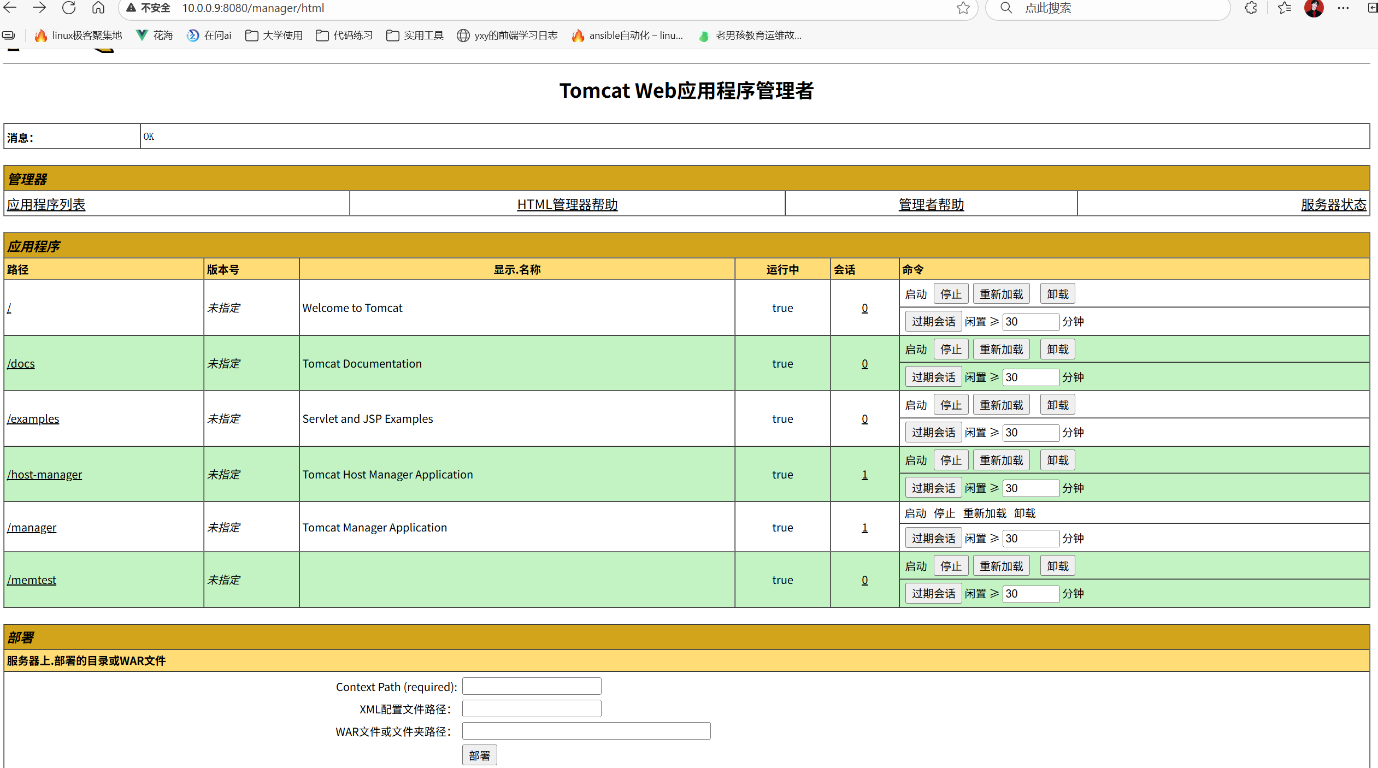Click the 部署 deploy button
This screenshot has width=1378, height=768.
pyautogui.click(x=479, y=755)
